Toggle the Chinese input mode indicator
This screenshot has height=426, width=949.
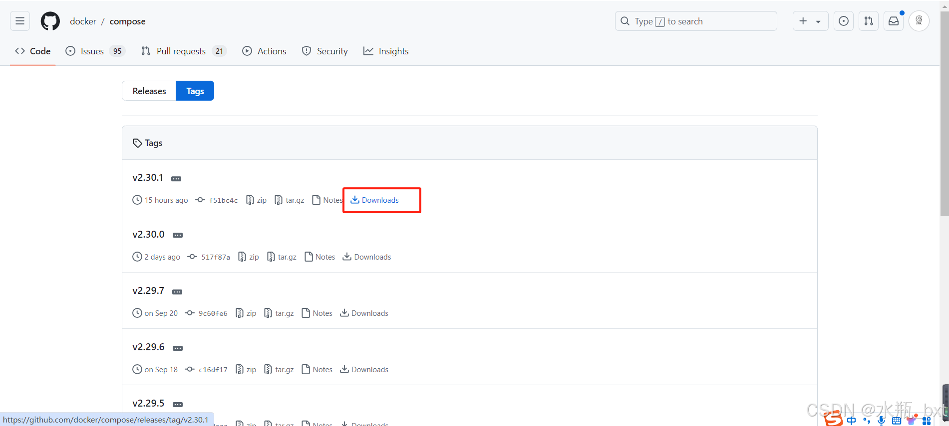coord(852,421)
